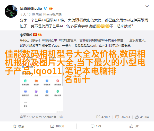Favorite the post with the 收藏 star
This screenshot has height=131, width=154.
[19, 126]
